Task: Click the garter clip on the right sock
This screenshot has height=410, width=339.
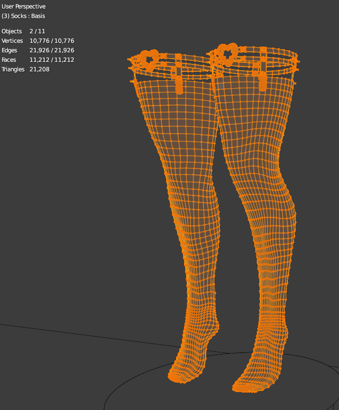Action: pyautogui.click(x=263, y=81)
